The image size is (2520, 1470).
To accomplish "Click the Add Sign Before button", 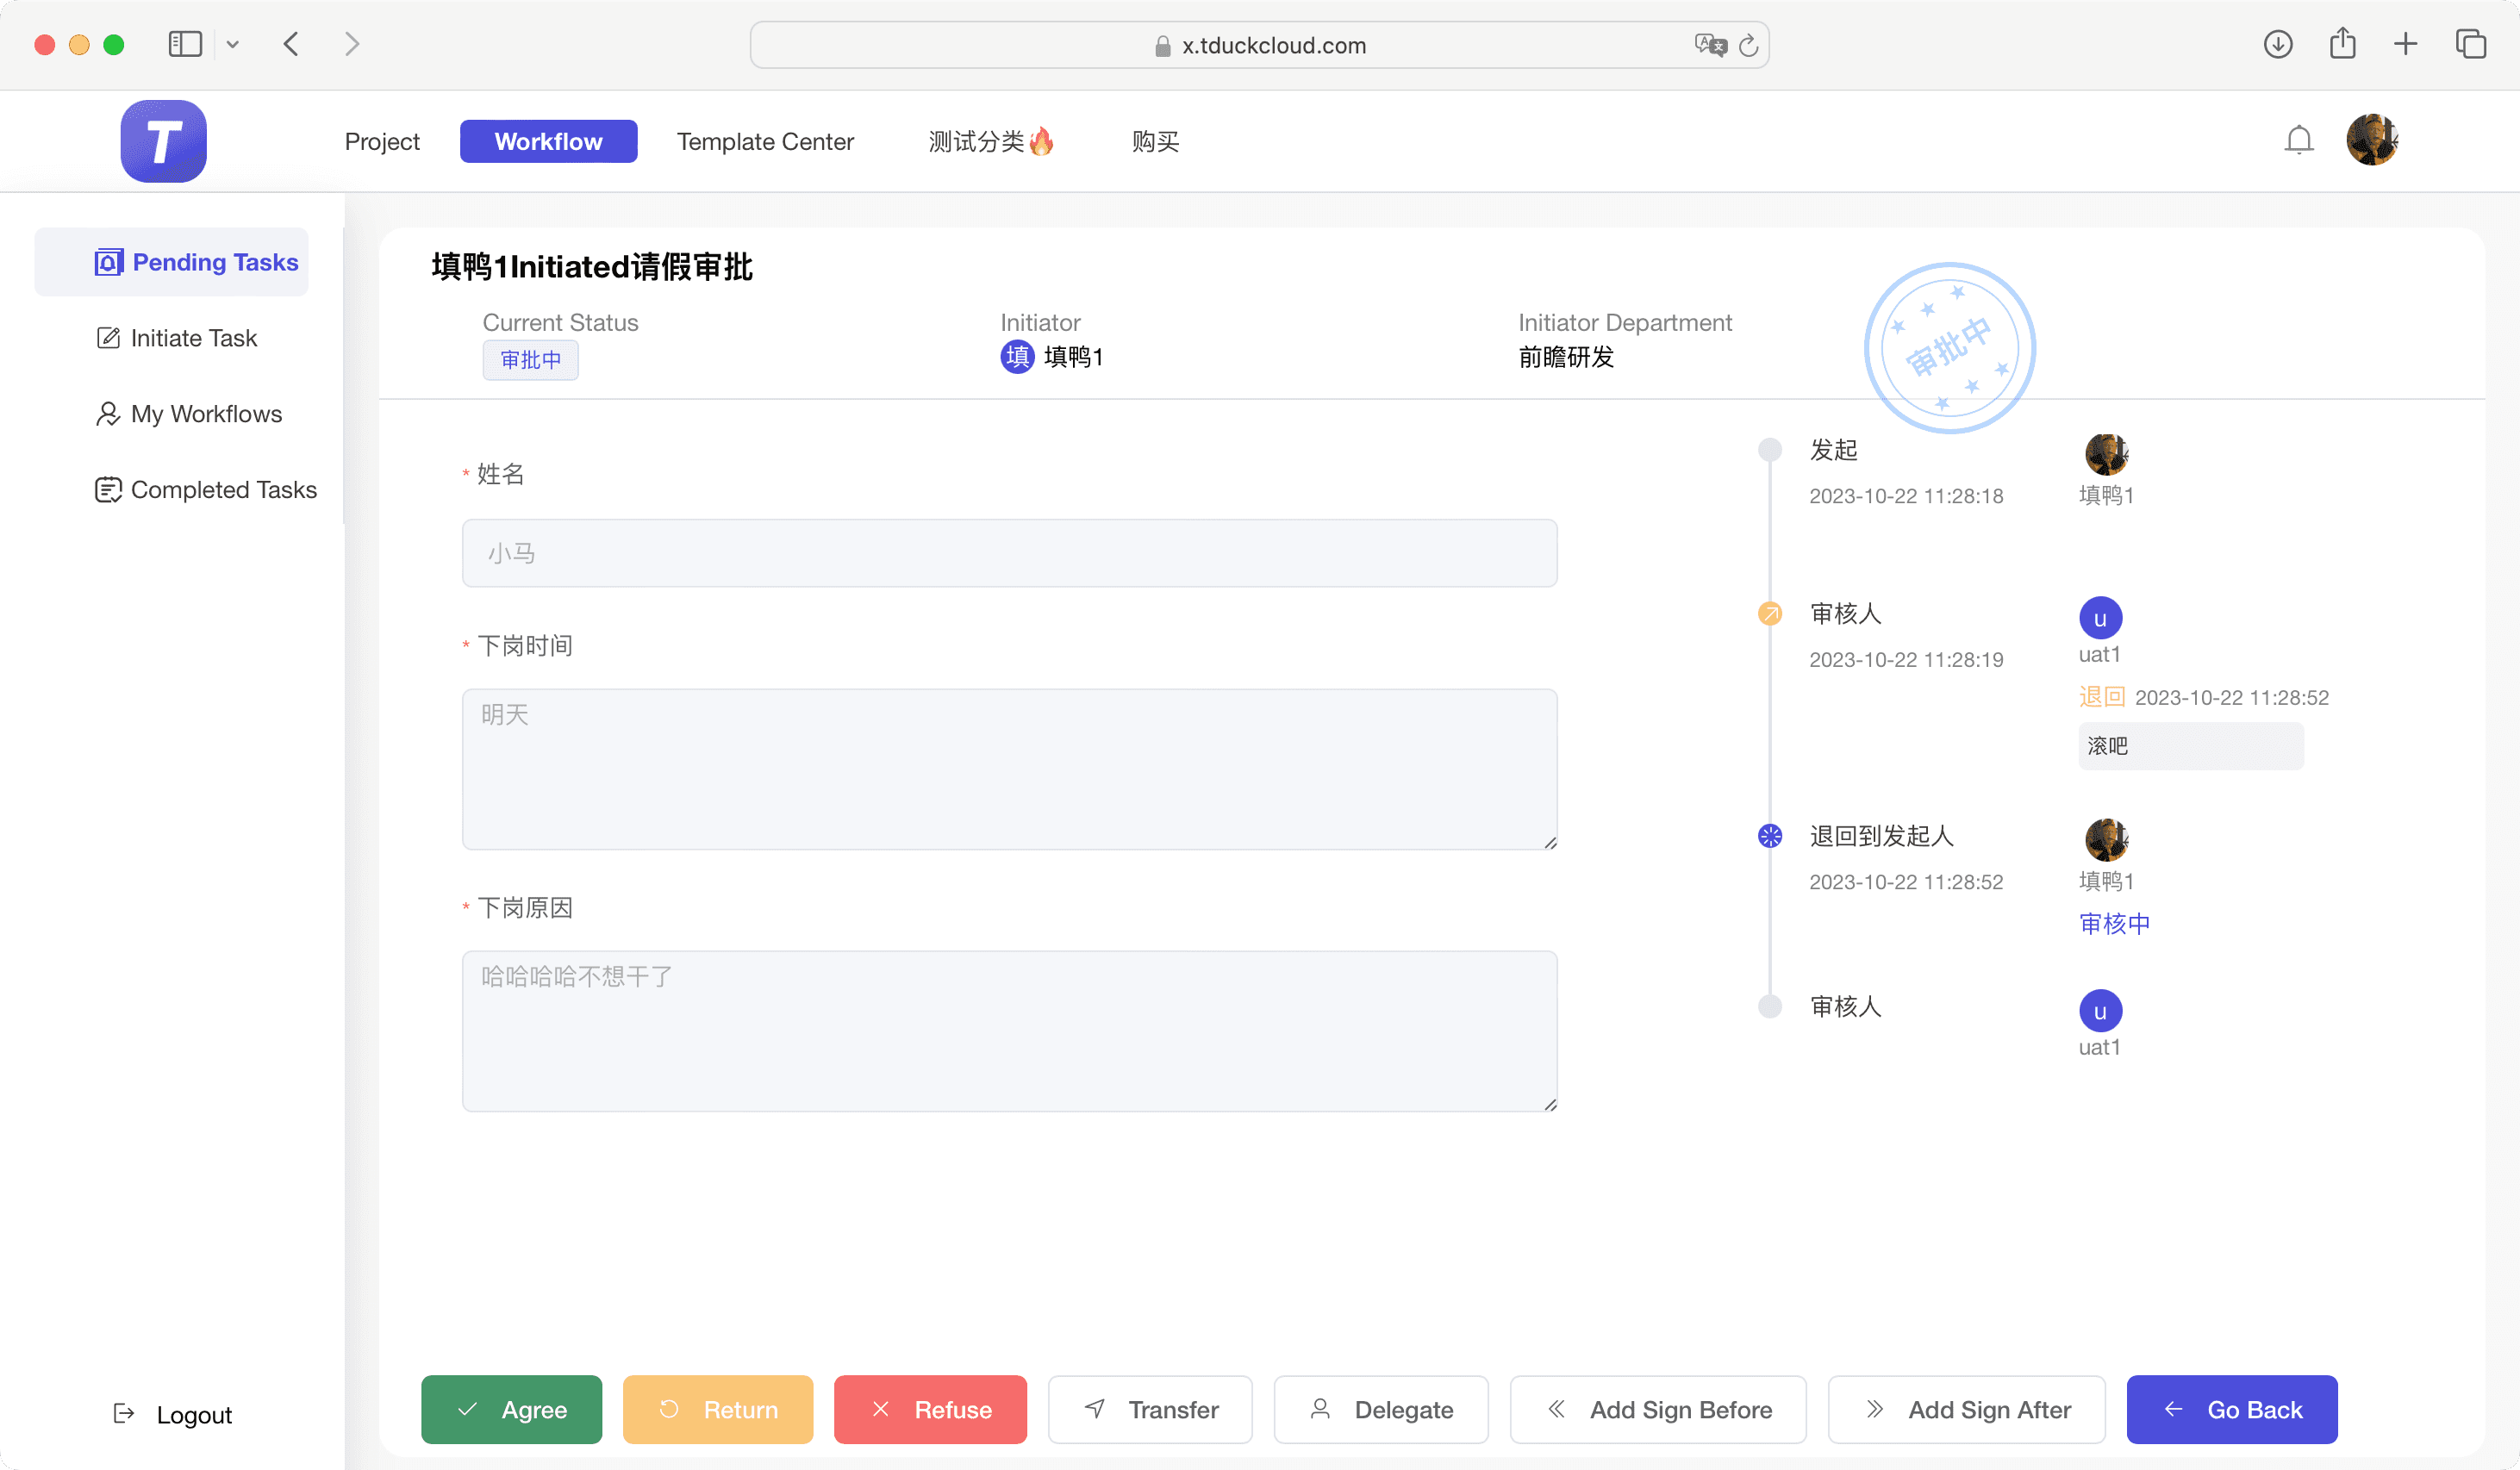I will click(x=1658, y=1409).
